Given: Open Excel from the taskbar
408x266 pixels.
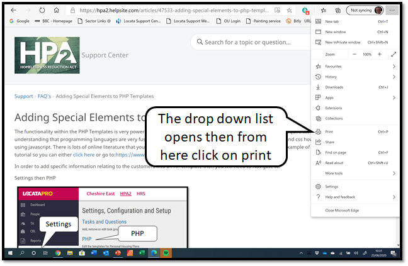Looking at the screenshot, I should pos(142,253).
